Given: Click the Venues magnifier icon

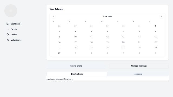Looking at the screenshot, I should pos(8,34).
